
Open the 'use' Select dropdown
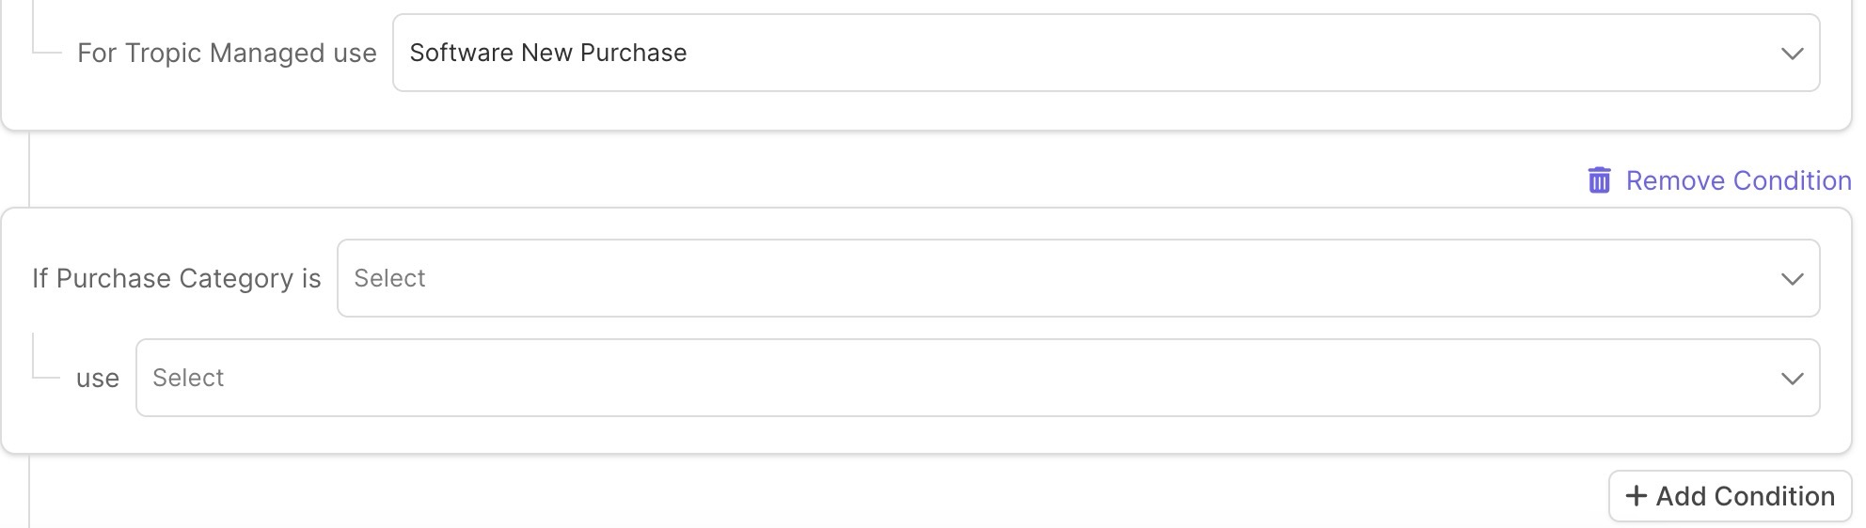978,378
